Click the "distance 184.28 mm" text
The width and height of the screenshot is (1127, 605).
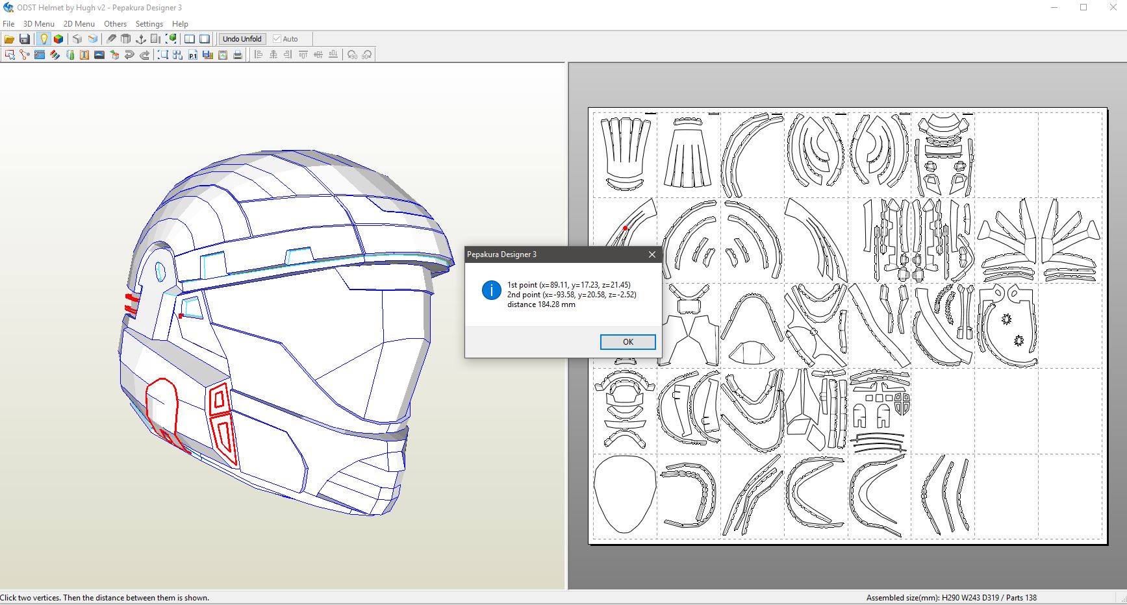point(541,304)
